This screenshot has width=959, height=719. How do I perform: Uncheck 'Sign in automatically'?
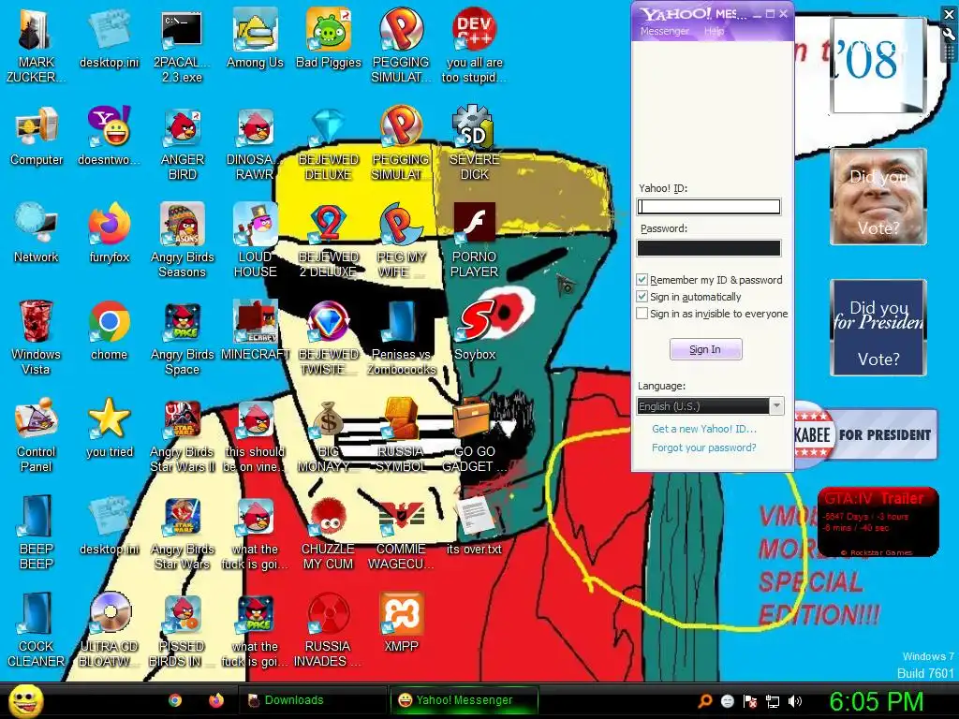(x=642, y=297)
